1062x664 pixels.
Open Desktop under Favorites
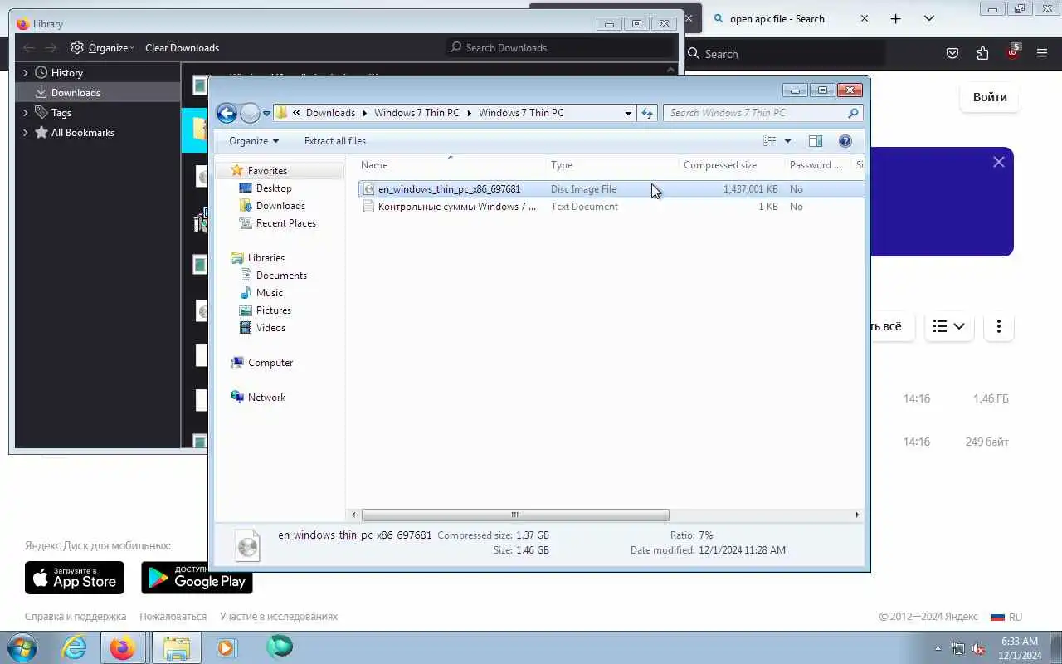pos(274,188)
